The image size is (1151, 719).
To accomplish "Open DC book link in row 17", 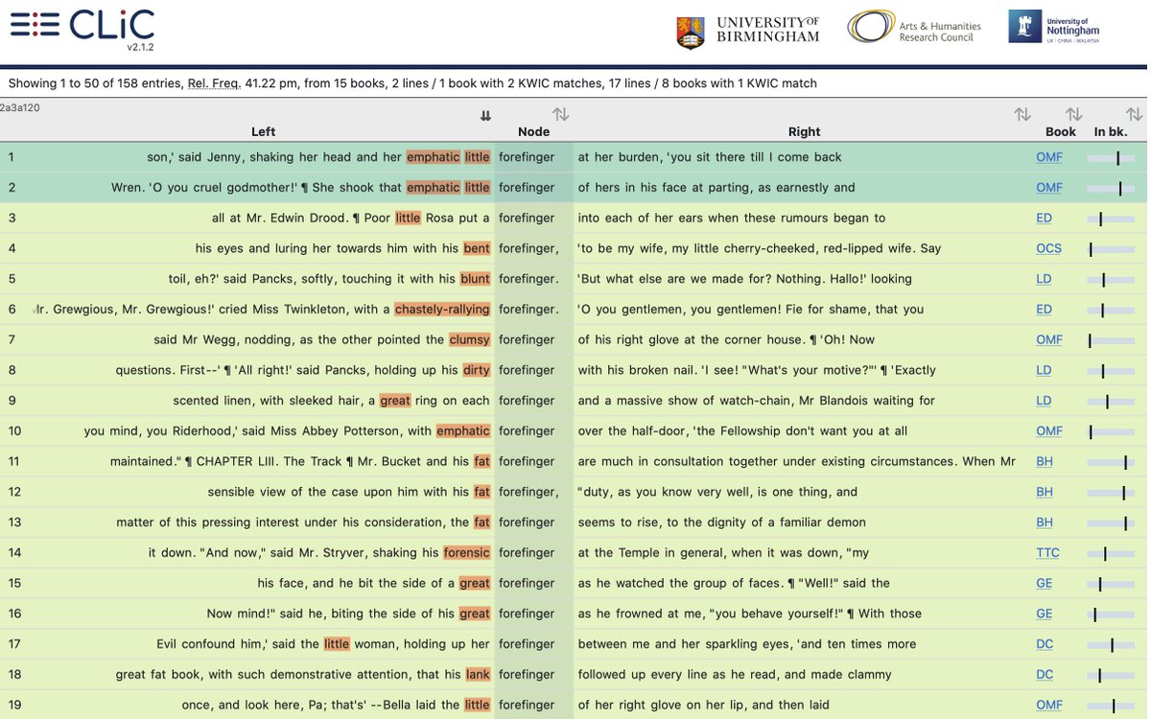I will [1045, 644].
